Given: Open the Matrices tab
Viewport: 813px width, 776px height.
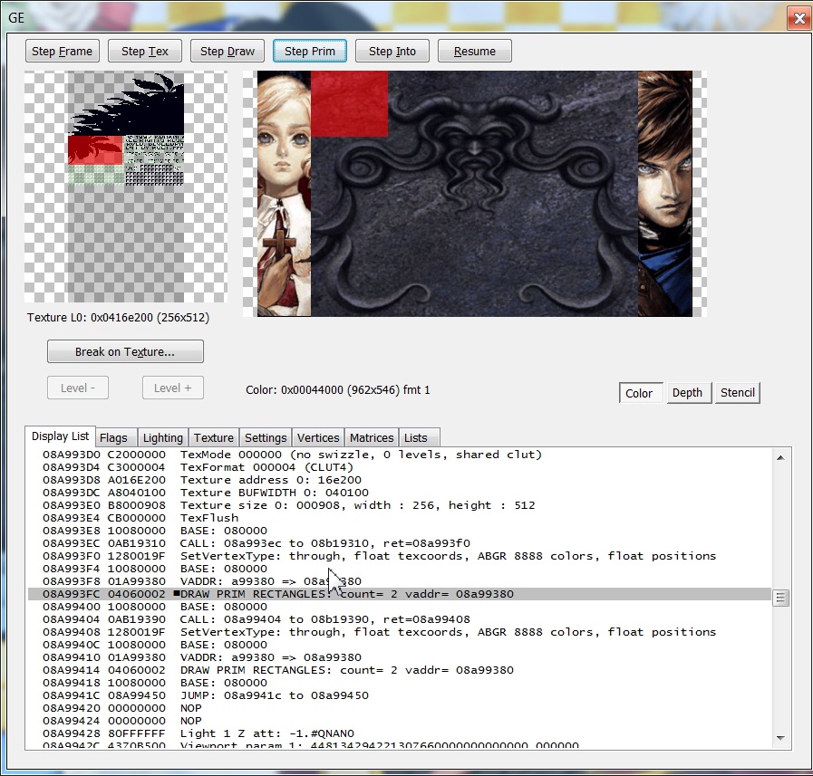Looking at the screenshot, I should click(372, 438).
